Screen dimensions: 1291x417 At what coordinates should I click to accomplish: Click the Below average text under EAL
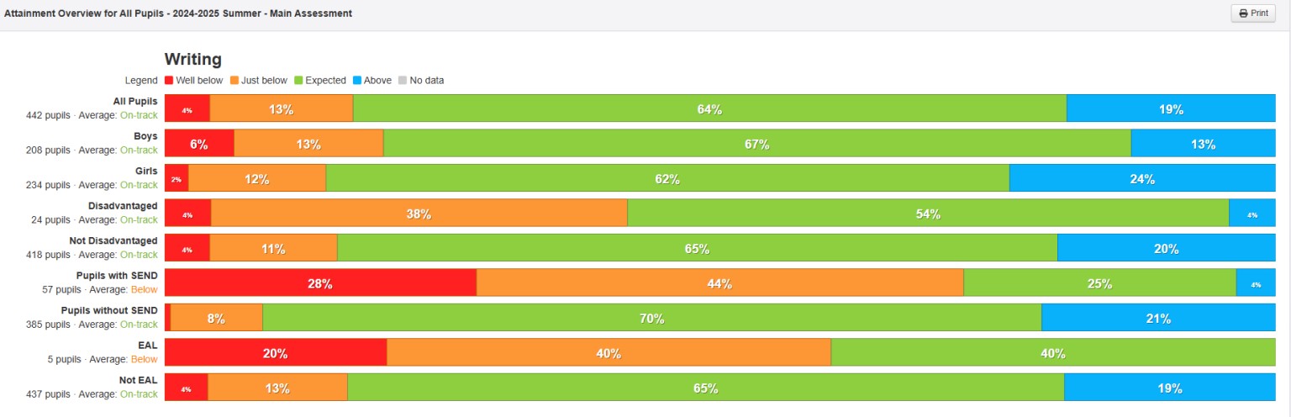144,359
